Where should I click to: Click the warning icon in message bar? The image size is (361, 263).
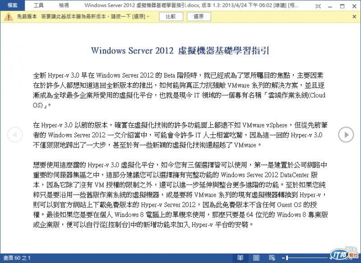[x=9, y=17]
